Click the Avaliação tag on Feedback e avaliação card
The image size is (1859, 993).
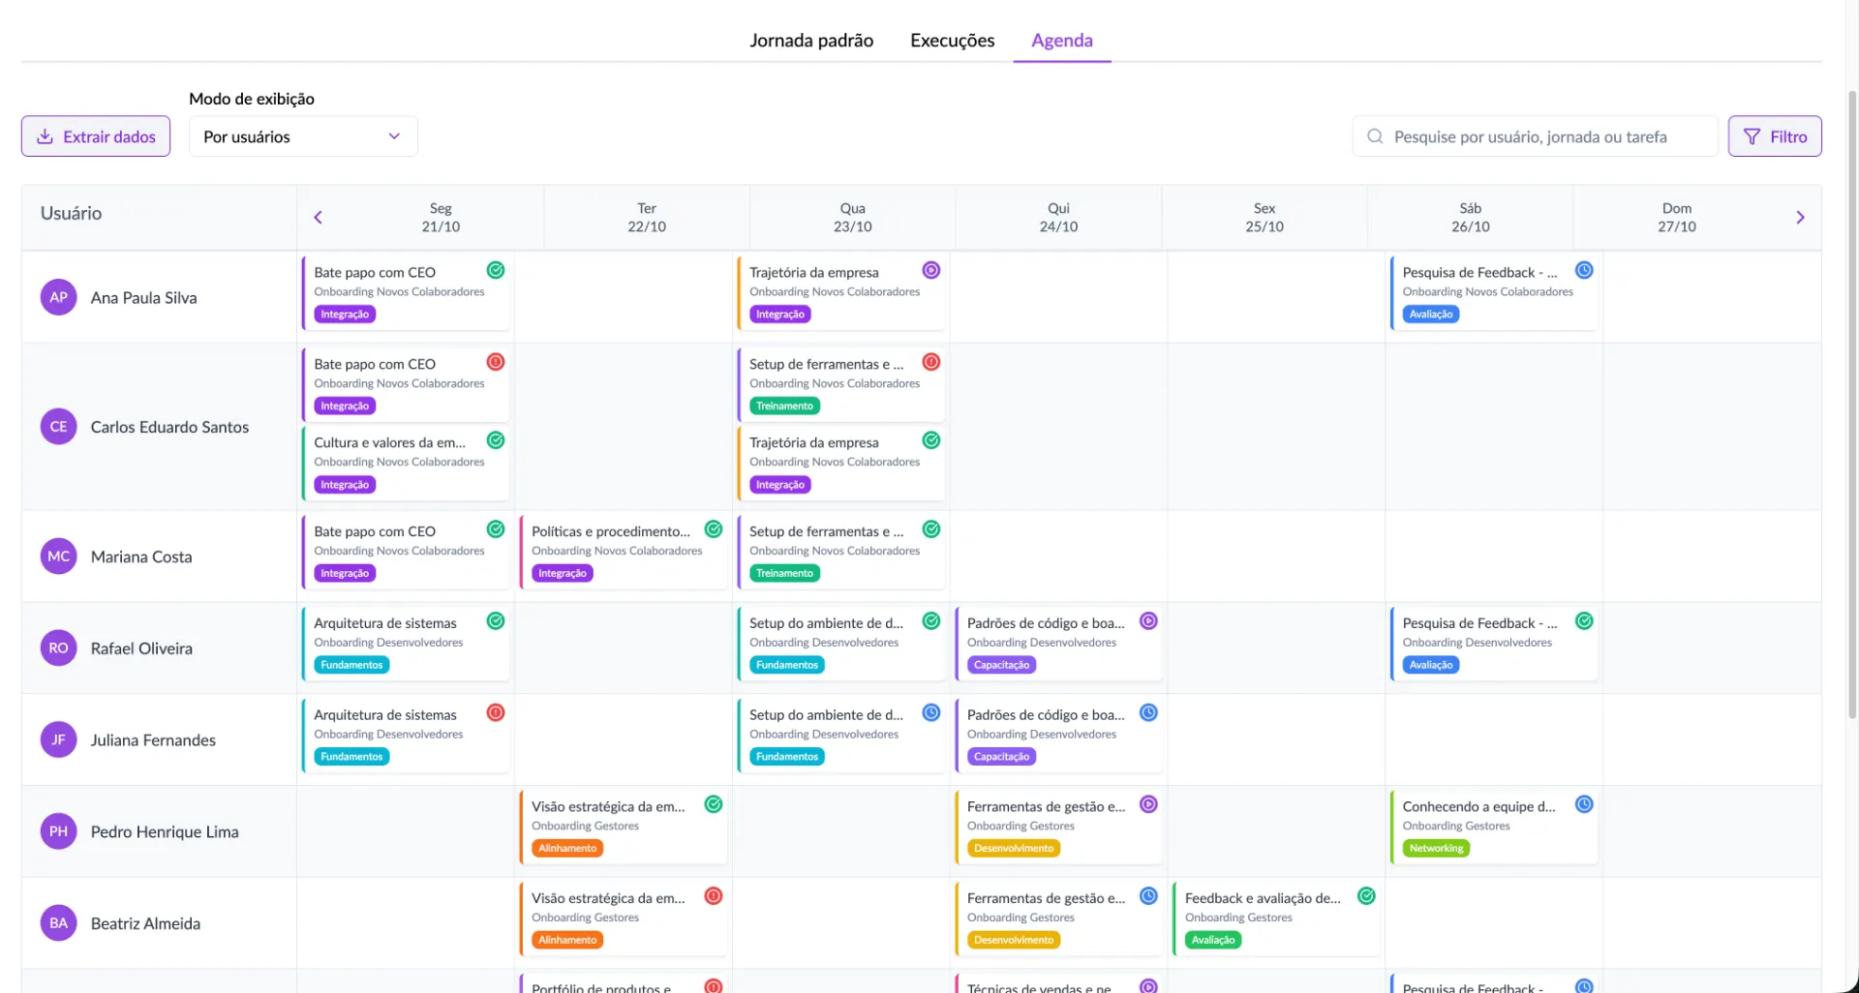[1213, 940]
